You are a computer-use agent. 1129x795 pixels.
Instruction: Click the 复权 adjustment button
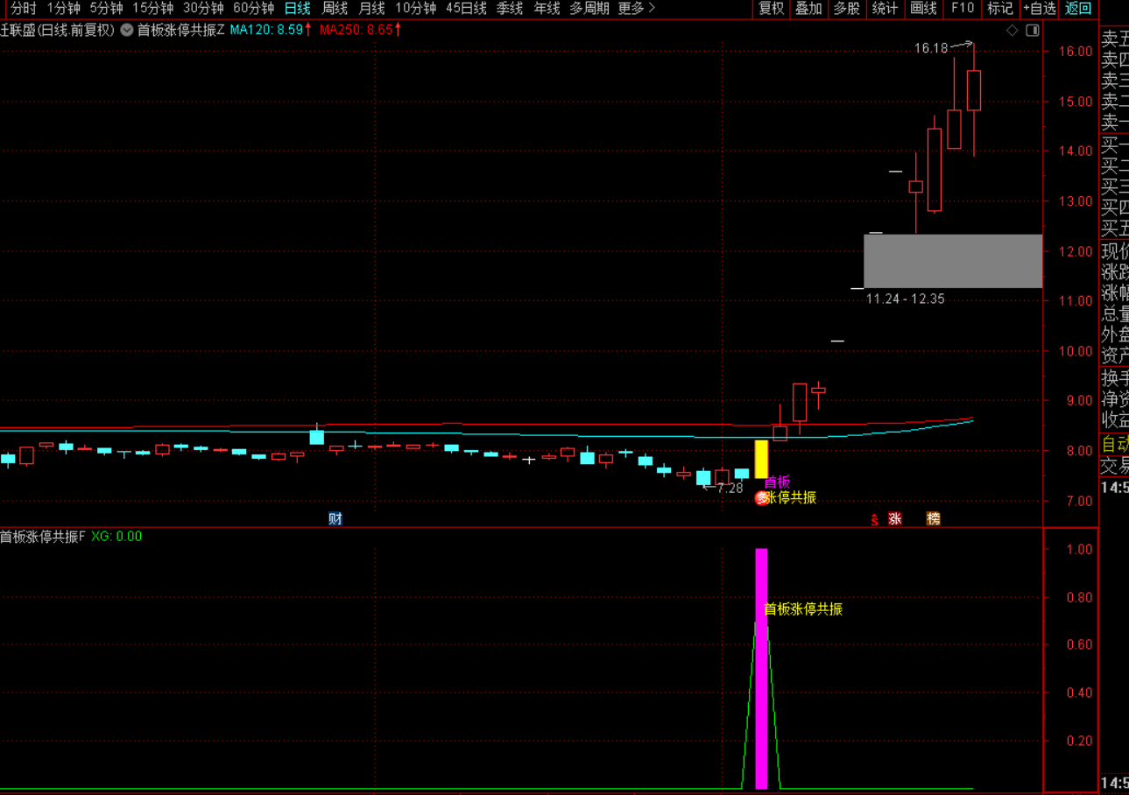771,9
